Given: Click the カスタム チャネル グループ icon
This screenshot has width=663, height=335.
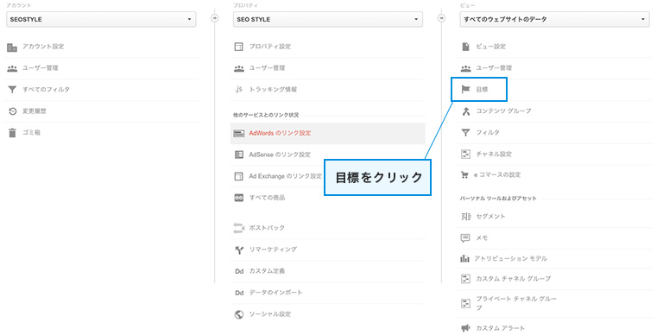Looking at the screenshot, I should pyautogui.click(x=465, y=279).
